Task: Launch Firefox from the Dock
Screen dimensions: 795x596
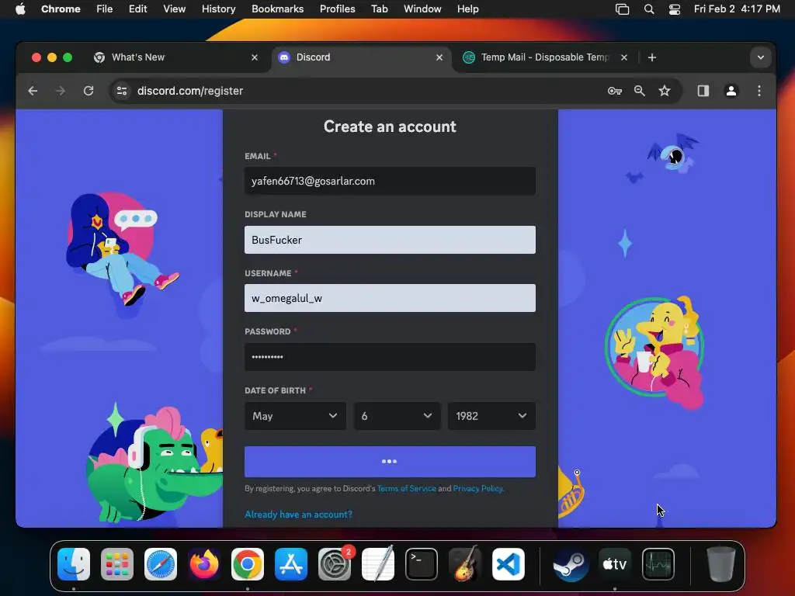Action: coord(204,564)
